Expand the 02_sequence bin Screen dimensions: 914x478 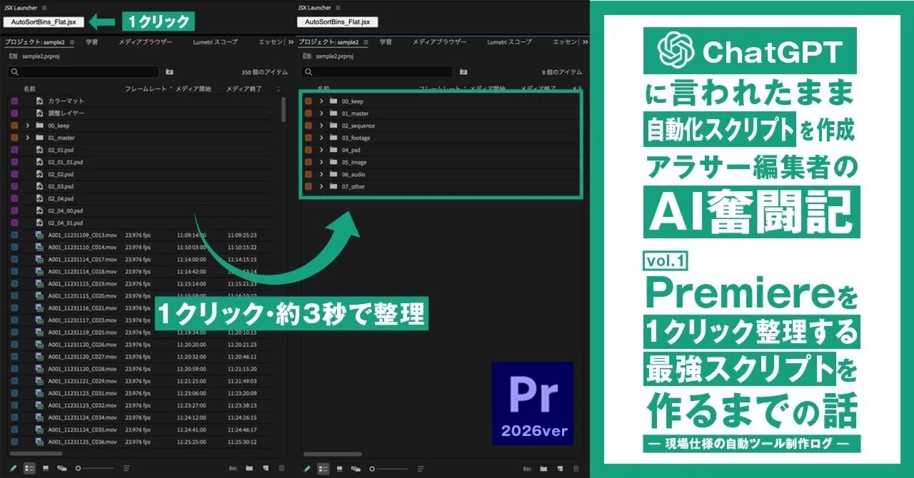click(321, 126)
